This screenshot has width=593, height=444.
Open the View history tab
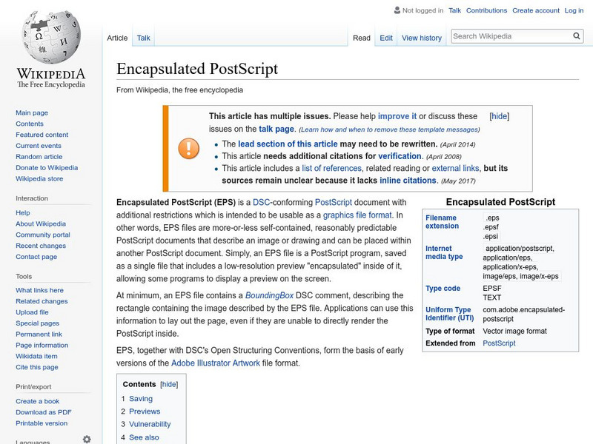pyautogui.click(x=422, y=38)
